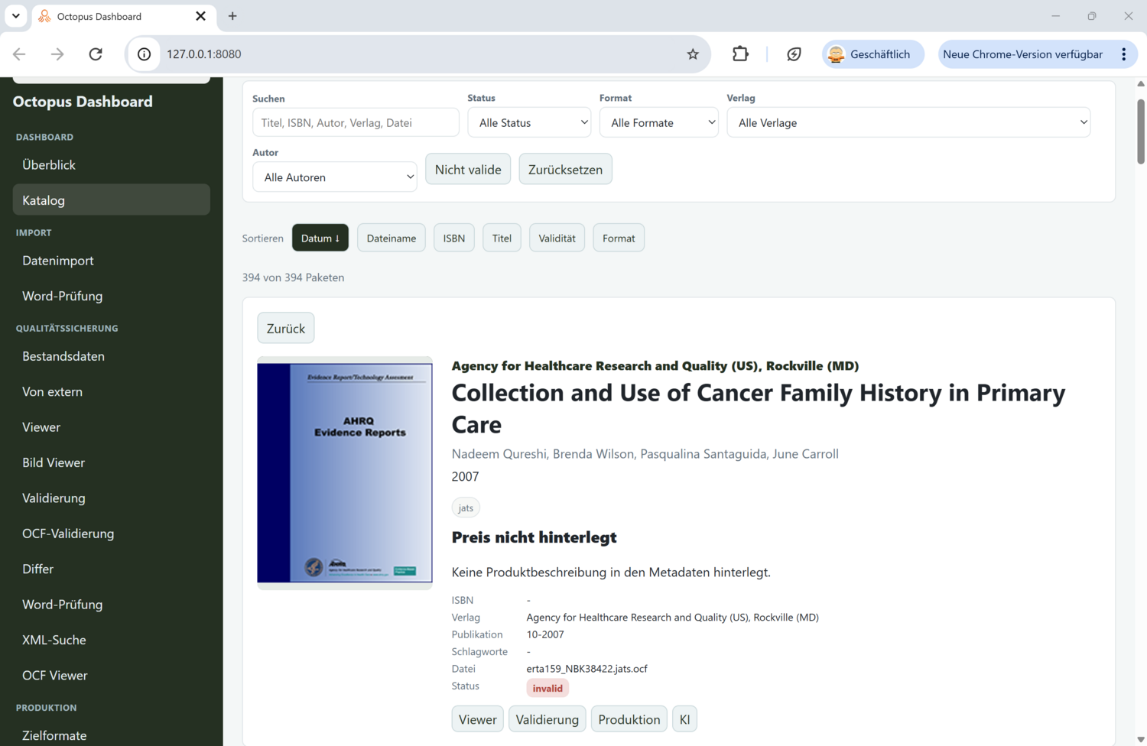Sort packages by Format

(x=619, y=238)
